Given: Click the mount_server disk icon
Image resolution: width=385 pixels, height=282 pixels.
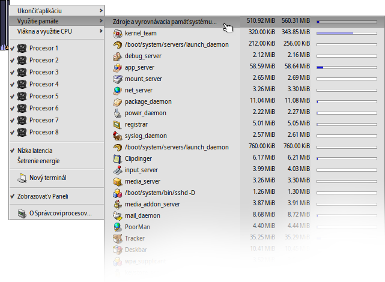Looking at the screenshot, I should click(118, 79).
